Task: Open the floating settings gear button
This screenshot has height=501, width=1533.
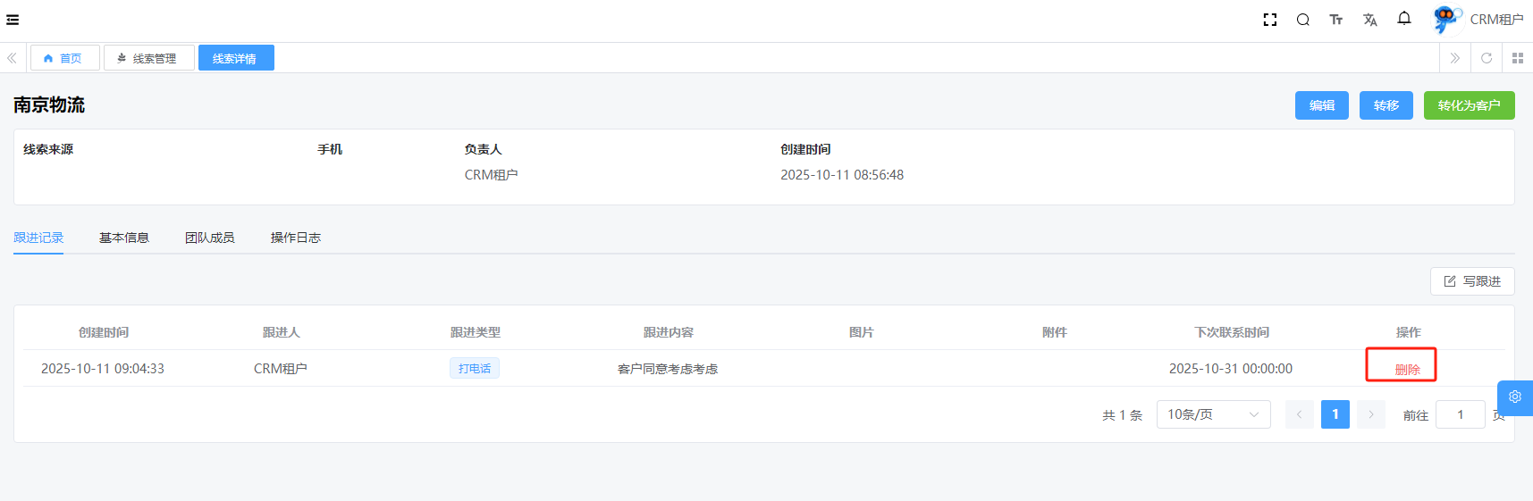Action: pyautogui.click(x=1514, y=397)
